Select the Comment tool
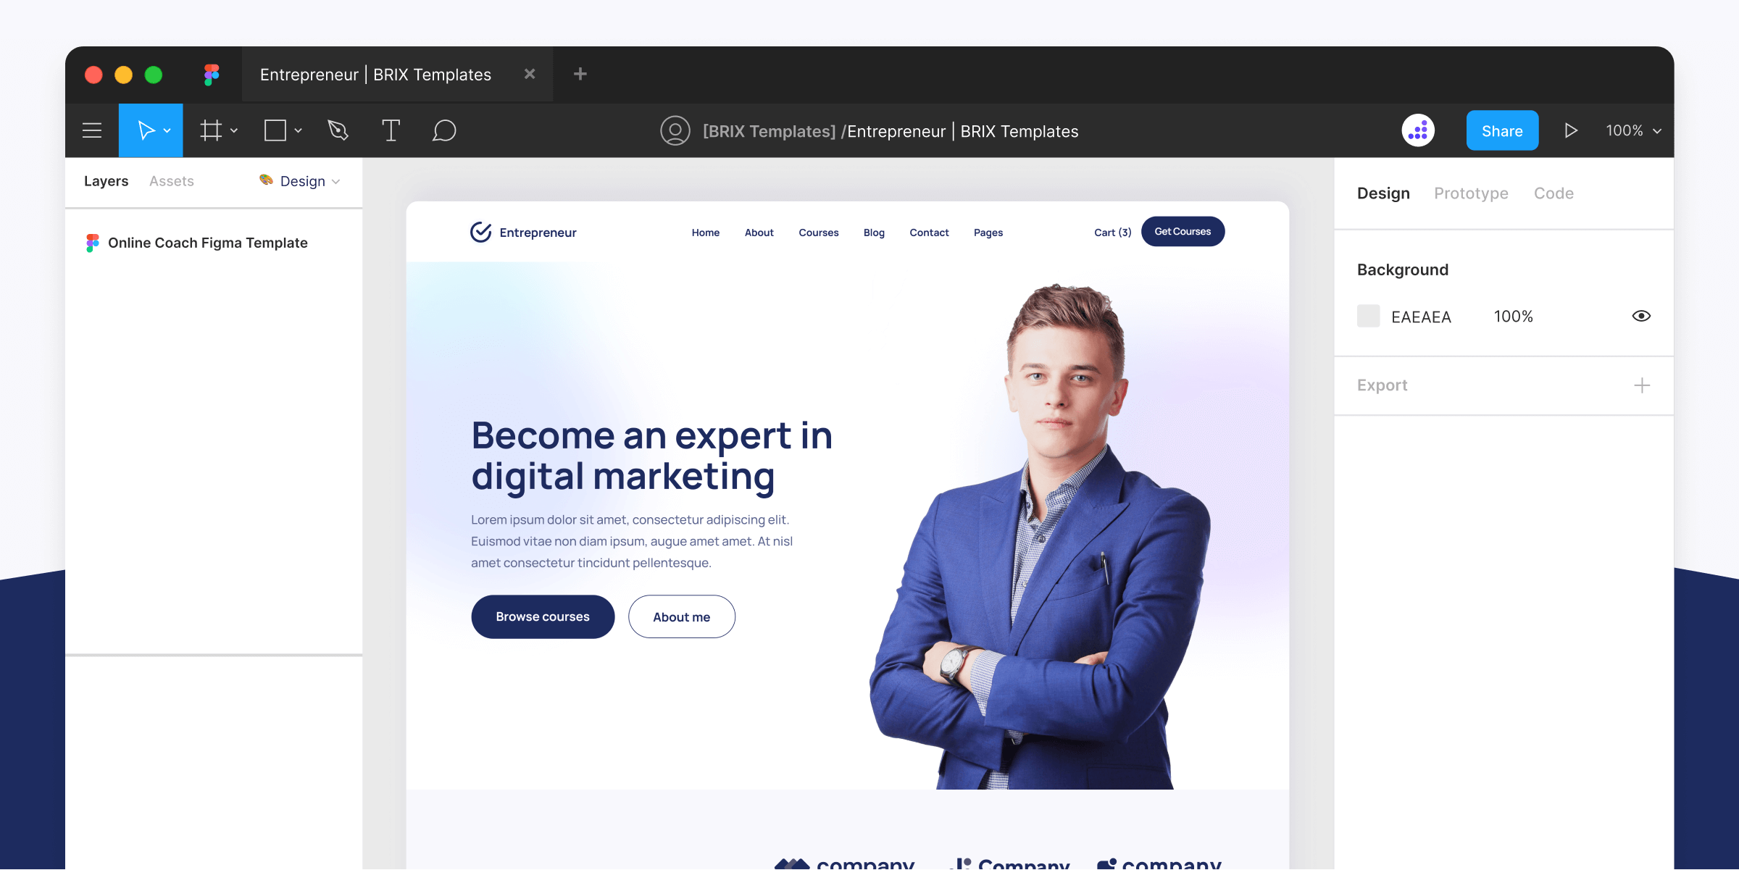 pos(443,130)
